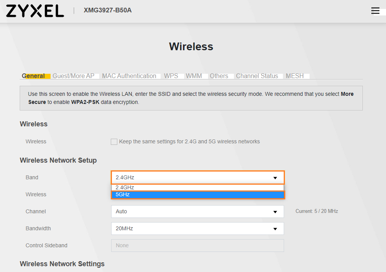Open the hamburger menu icon
The width and height of the screenshot is (386, 272).
tap(375, 11)
